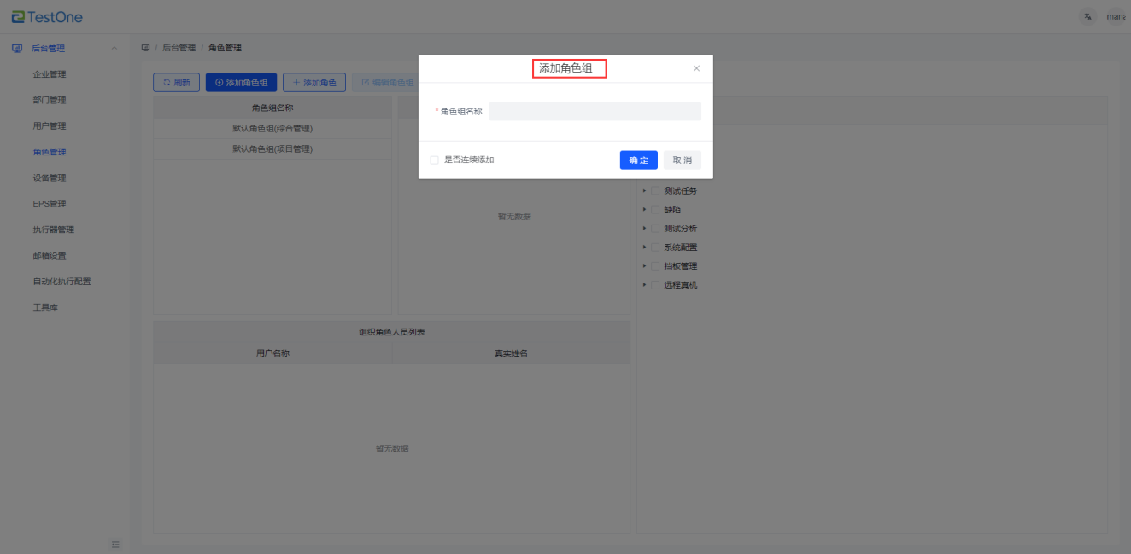Select row 默认角色组(综合管理)
1131x554 pixels.
coord(272,128)
